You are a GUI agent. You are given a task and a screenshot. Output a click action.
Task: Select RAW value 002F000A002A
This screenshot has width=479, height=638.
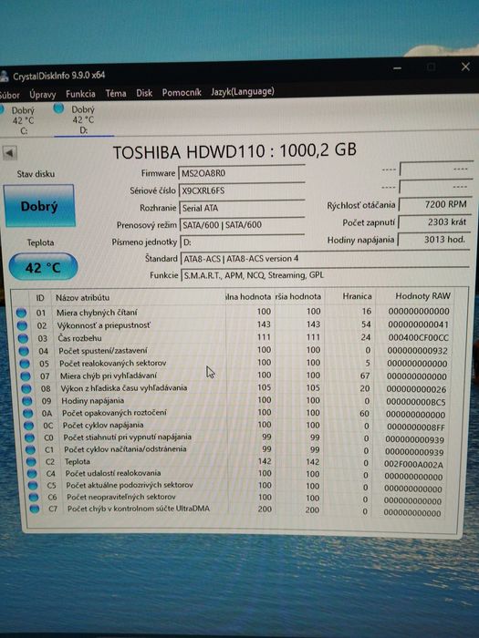pyautogui.click(x=413, y=464)
